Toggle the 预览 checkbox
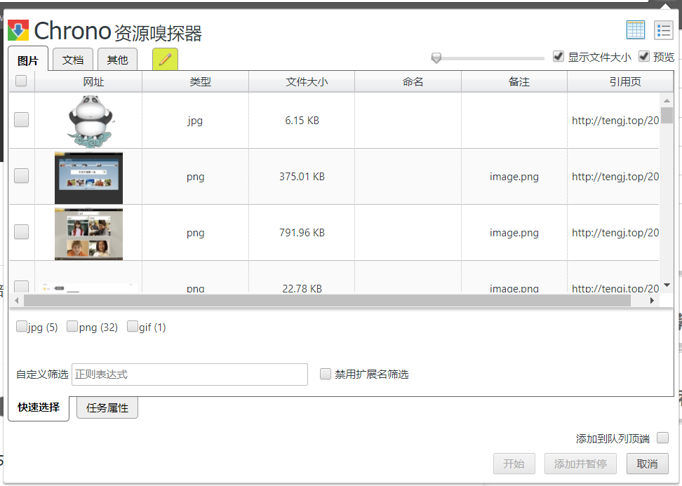 tap(644, 57)
